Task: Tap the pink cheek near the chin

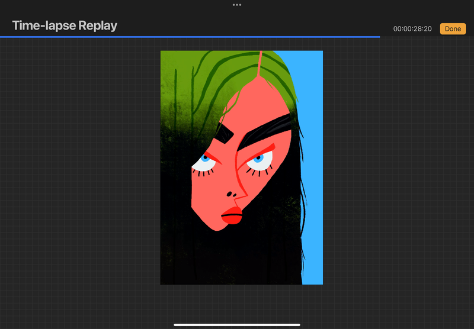Action: pos(207,204)
